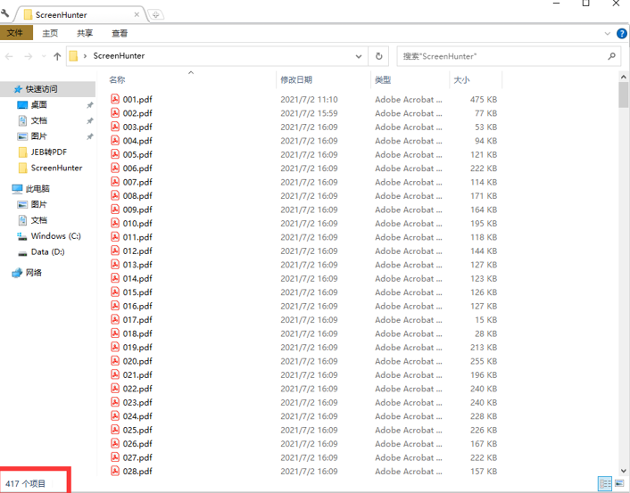The width and height of the screenshot is (630, 493).
Task: Click the pin icon beside 桌面
Action: coord(89,105)
